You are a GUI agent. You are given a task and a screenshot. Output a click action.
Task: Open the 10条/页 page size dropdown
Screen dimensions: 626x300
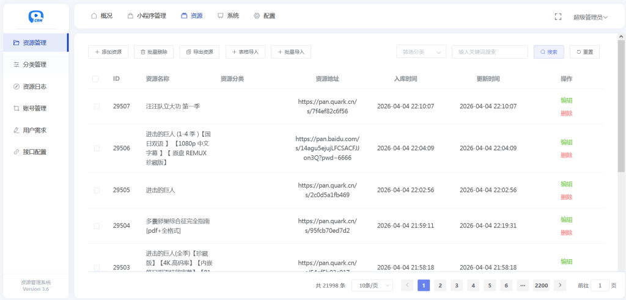click(372, 285)
